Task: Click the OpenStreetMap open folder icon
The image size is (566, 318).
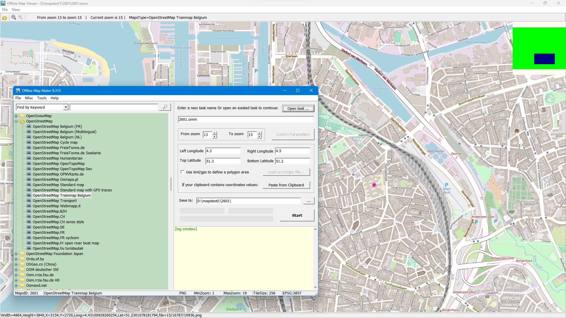Action: 22,121
